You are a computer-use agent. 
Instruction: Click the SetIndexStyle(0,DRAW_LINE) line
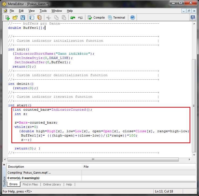click(x=43, y=58)
